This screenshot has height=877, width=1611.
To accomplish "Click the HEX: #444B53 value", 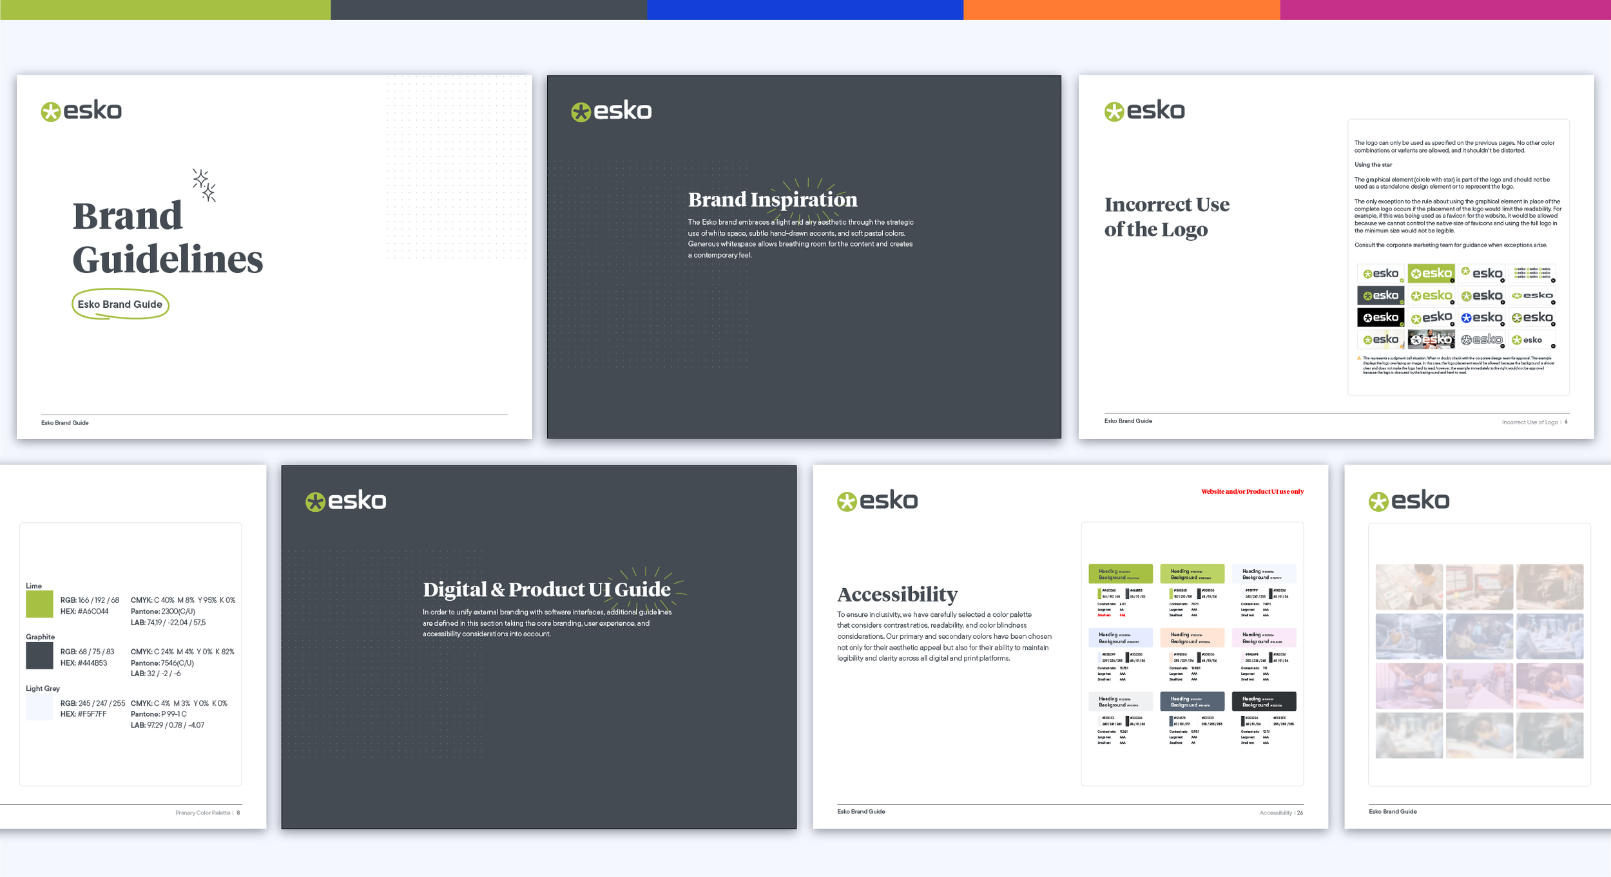I will coord(84,663).
